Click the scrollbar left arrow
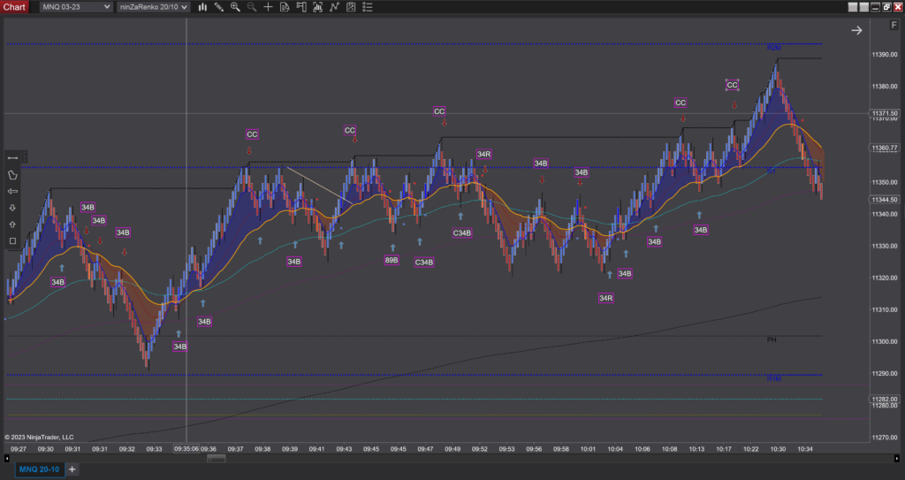Screen dimensions: 905x480 tap(6, 459)
